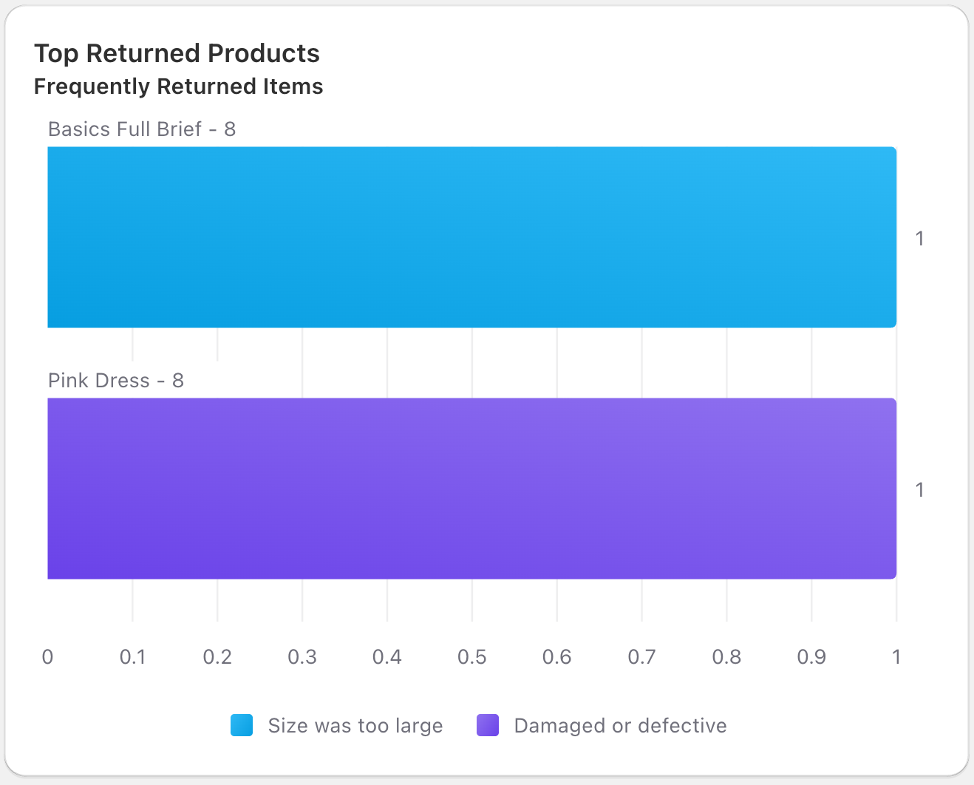Click value label 1 beside the purple bar

point(919,490)
